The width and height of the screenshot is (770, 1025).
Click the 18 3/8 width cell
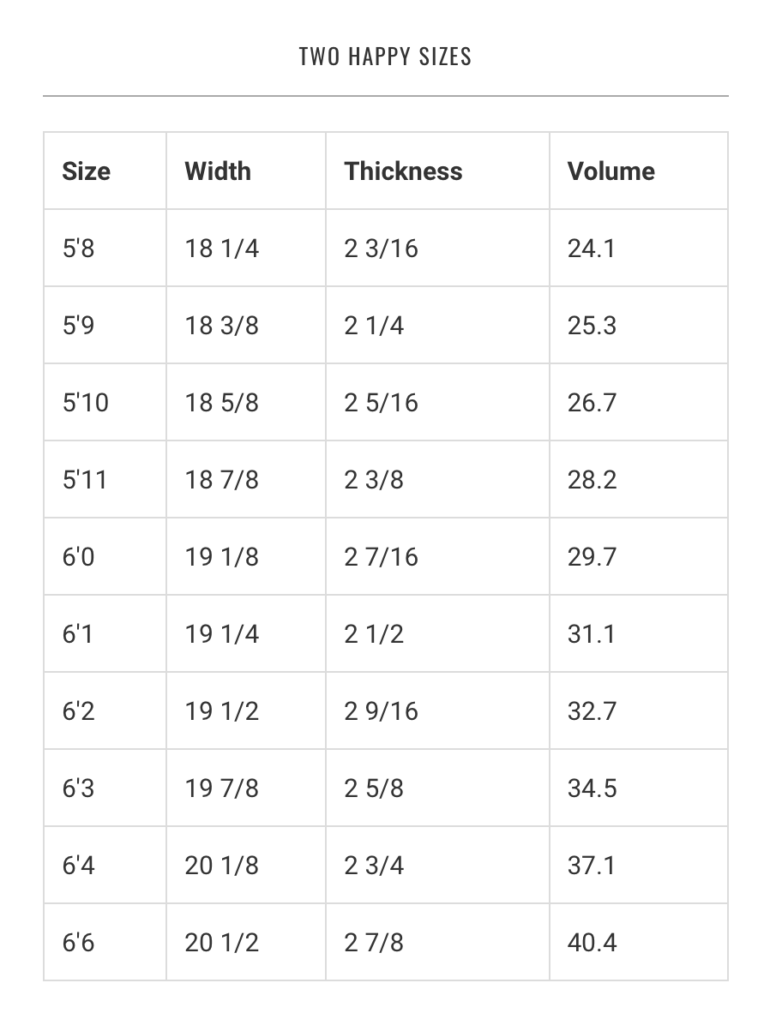(x=246, y=325)
